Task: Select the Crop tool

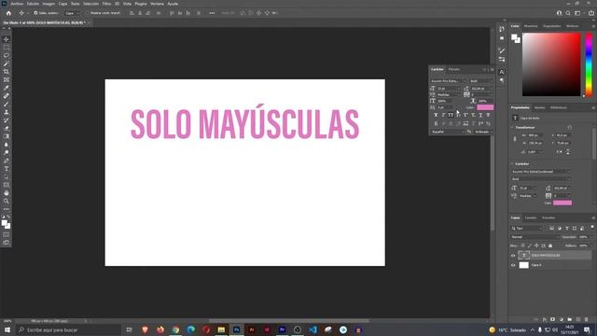Action: pyautogui.click(x=7, y=72)
